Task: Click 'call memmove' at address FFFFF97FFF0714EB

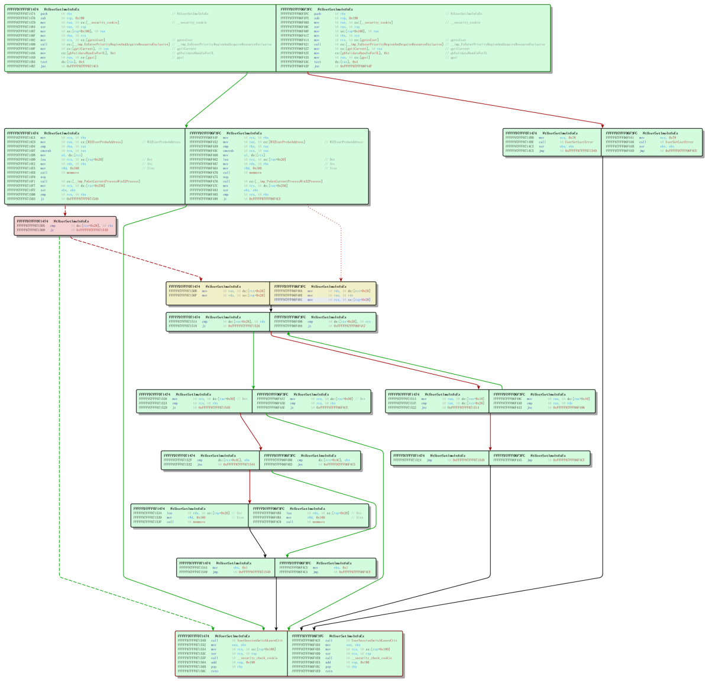Action: point(43,173)
